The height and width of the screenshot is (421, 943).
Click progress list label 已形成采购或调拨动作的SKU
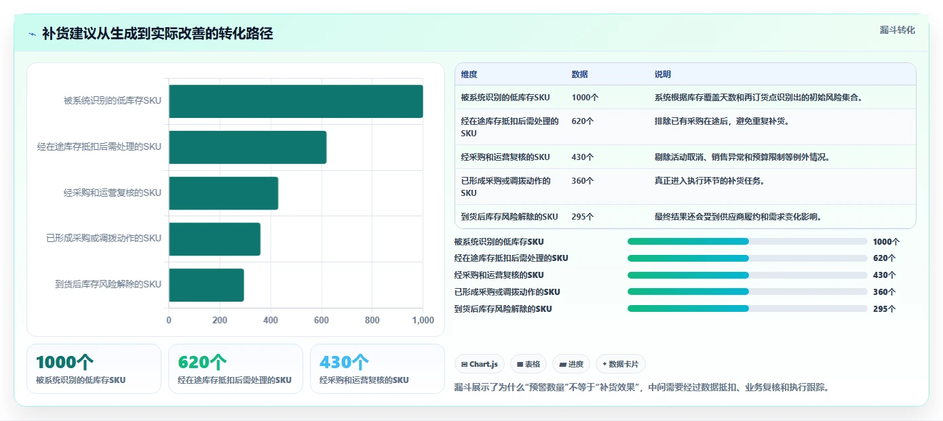click(x=507, y=292)
